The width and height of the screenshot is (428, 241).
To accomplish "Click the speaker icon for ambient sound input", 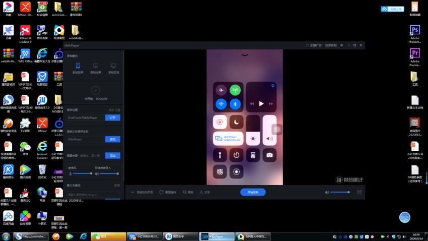I will tap(97, 173).
